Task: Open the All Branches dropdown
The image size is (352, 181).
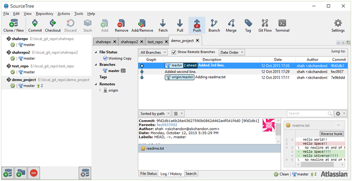Action: (153, 53)
